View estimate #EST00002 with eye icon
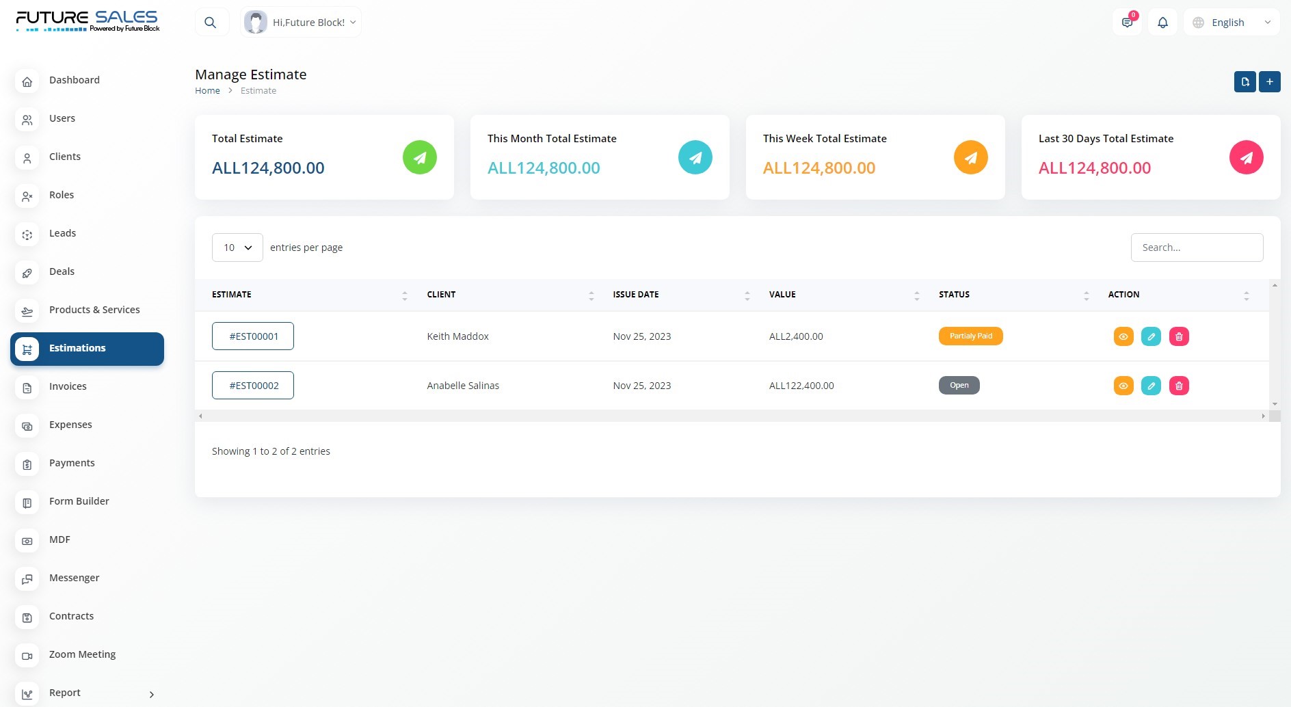Screen dimensions: 1291x707 (x=1123, y=386)
